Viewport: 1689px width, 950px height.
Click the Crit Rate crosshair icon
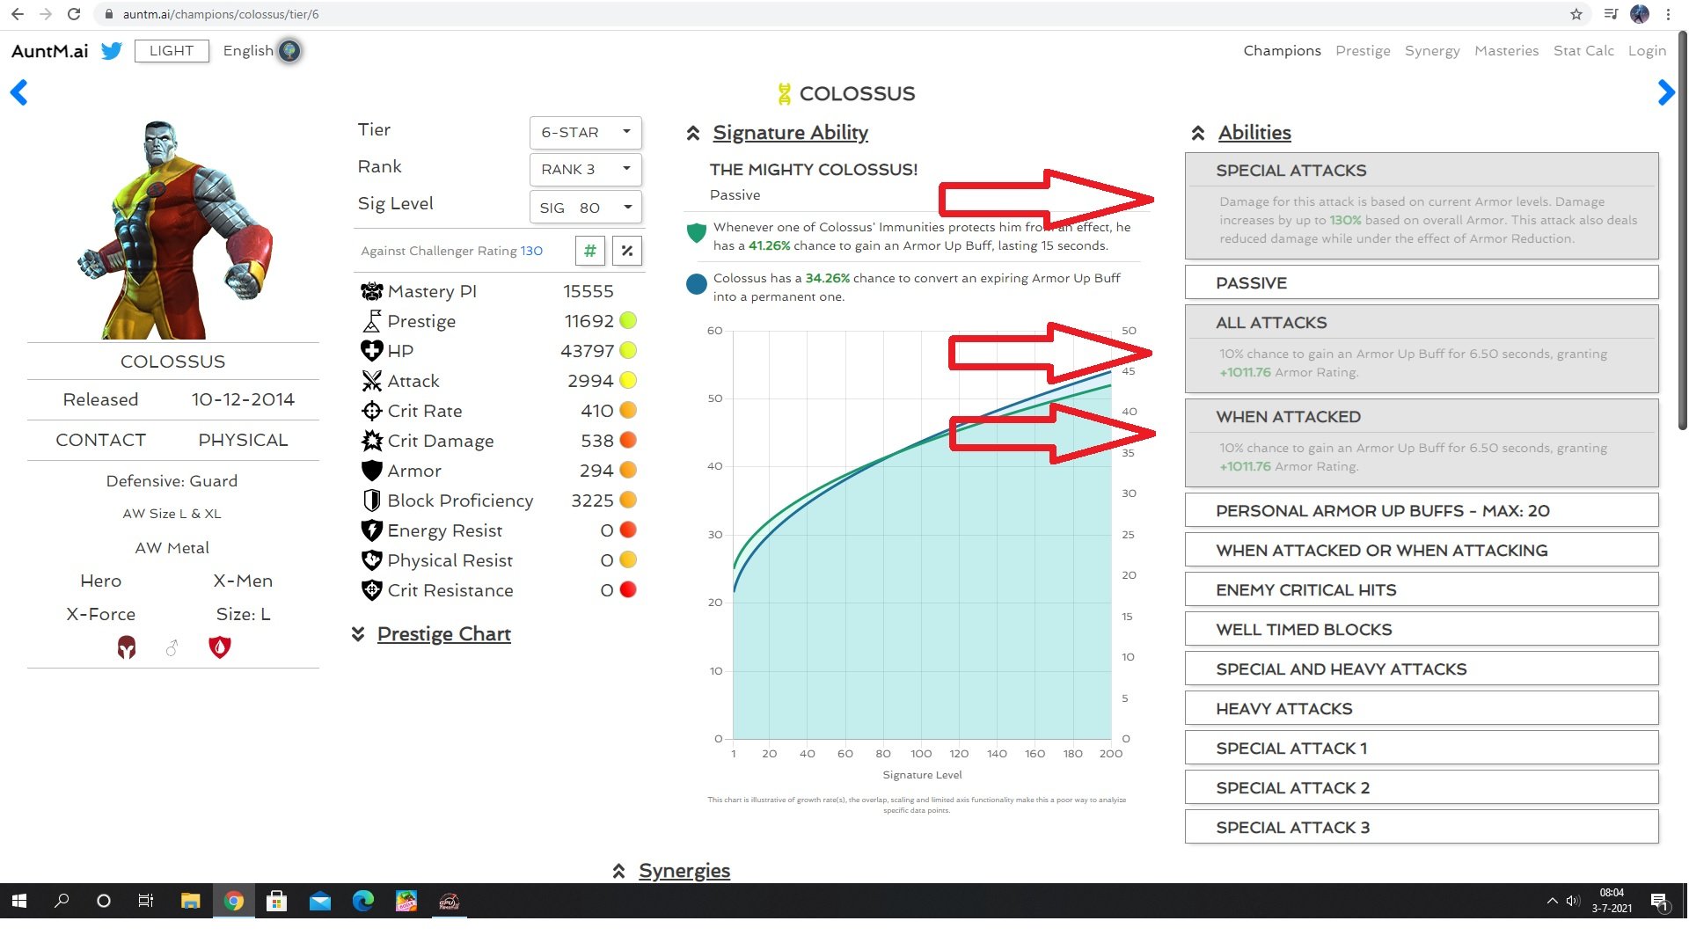372,411
